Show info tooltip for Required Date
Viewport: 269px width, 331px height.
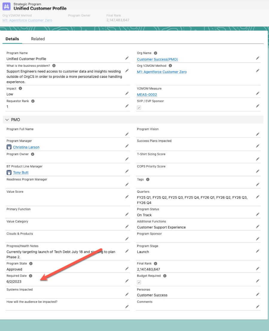[x=30, y=276]
